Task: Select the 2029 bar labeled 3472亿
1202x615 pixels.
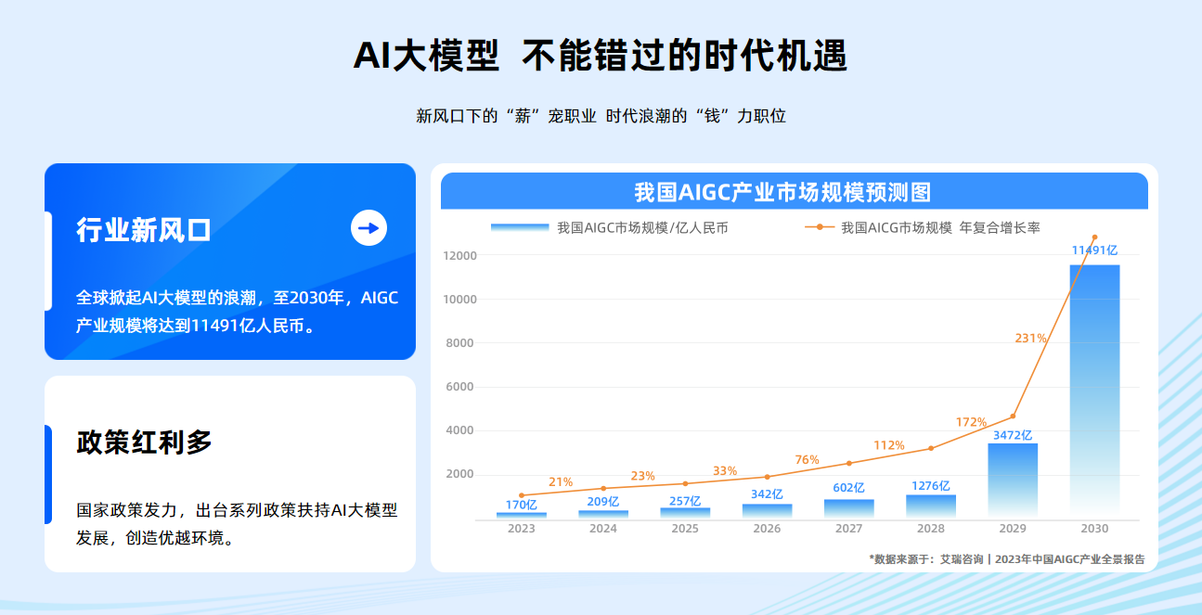Action: tap(1013, 480)
